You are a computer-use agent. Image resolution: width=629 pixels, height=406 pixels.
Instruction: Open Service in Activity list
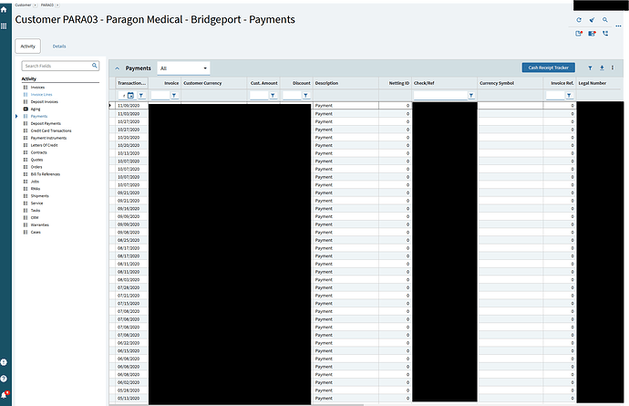pos(36,203)
